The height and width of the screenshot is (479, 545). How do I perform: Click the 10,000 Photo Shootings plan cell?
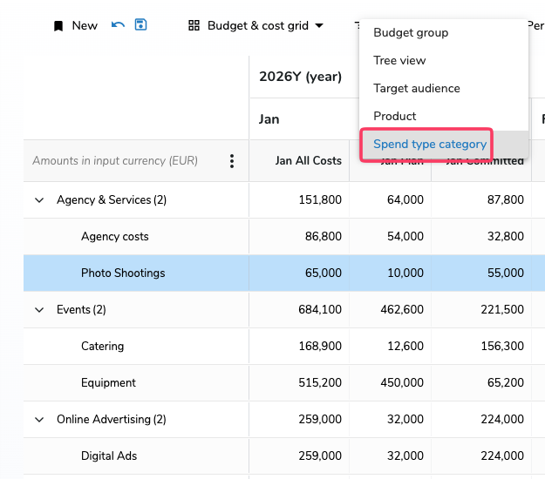coord(391,273)
